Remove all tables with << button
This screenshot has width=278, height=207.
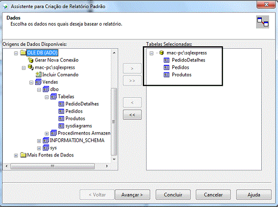[132, 115]
